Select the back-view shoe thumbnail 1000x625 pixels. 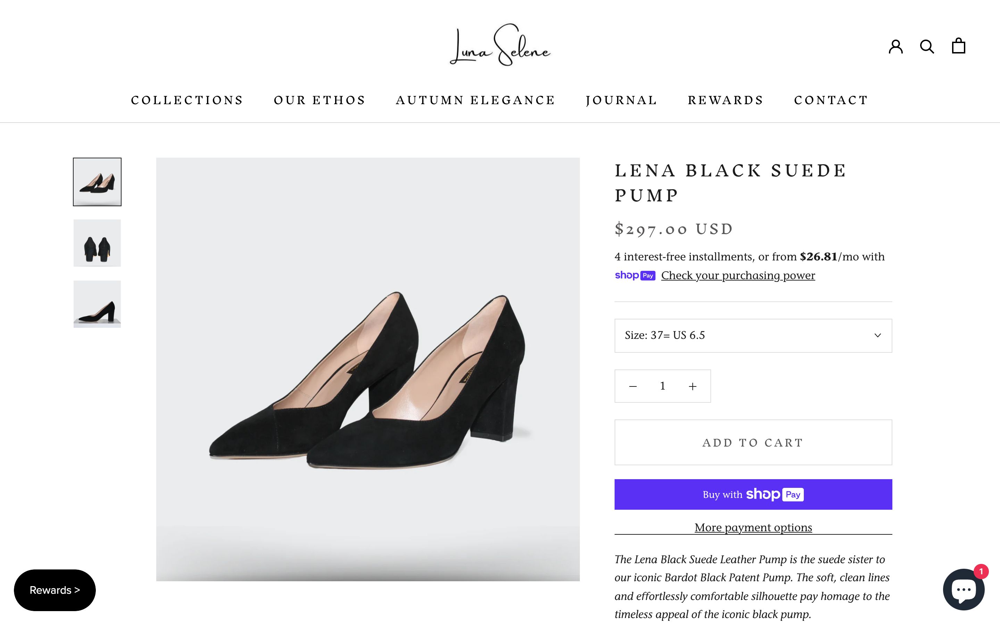coord(97,243)
